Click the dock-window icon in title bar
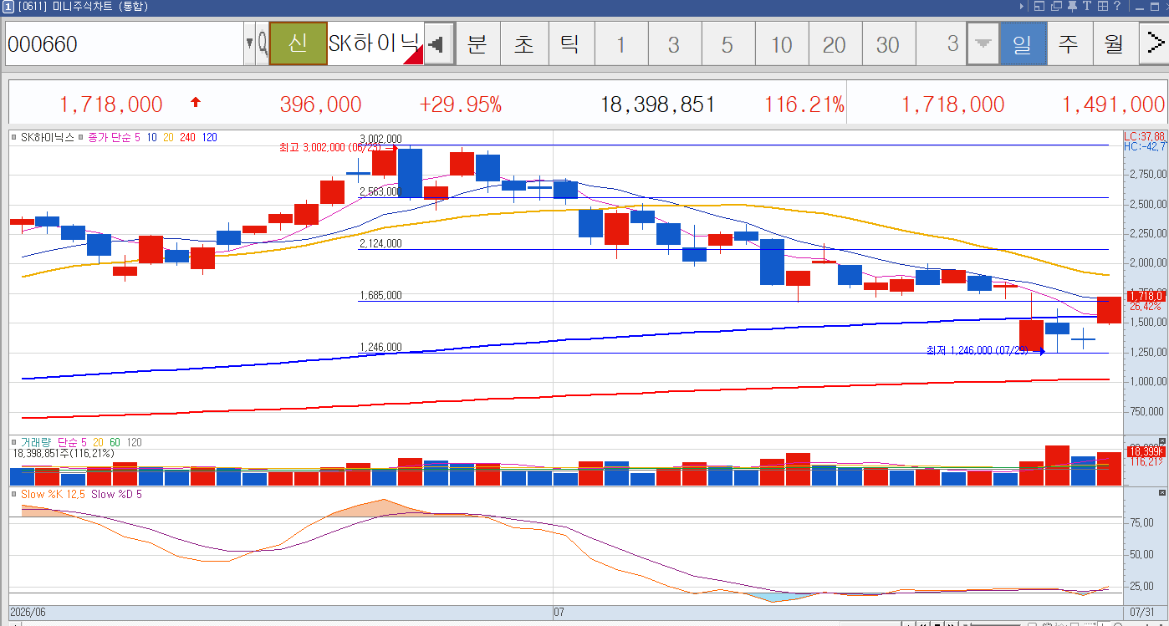This screenshot has height=626, width=1169. (1039, 6)
